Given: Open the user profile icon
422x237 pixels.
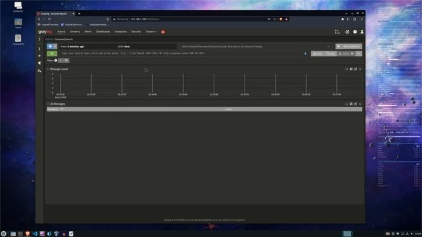Looking at the screenshot, I should (362, 32).
